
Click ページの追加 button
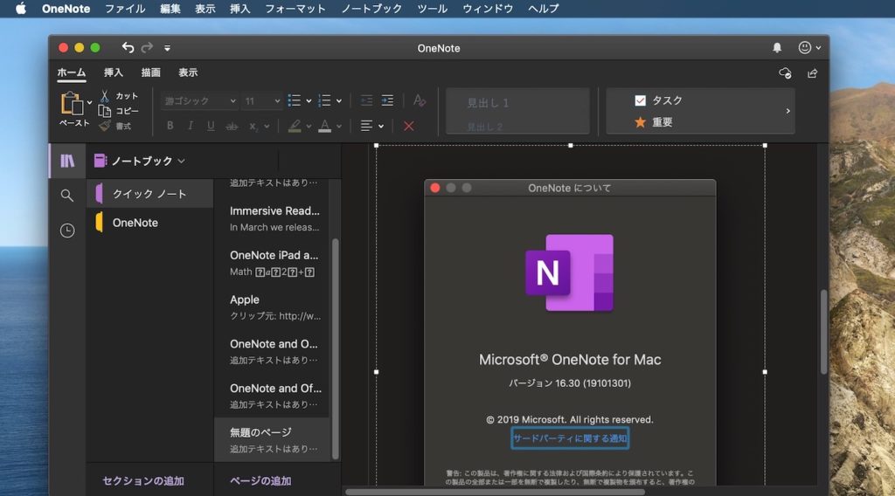point(260,481)
